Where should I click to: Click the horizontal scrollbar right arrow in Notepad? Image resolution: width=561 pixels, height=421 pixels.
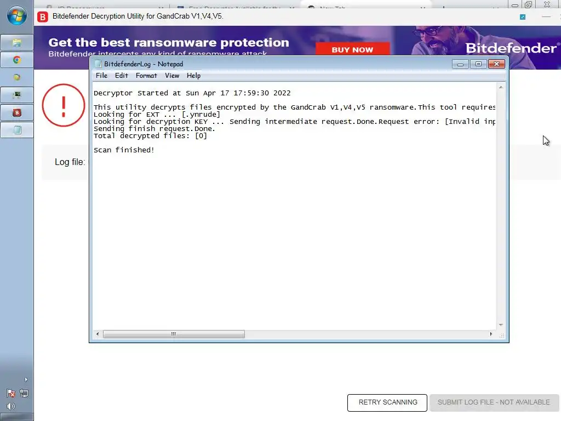[x=491, y=334]
